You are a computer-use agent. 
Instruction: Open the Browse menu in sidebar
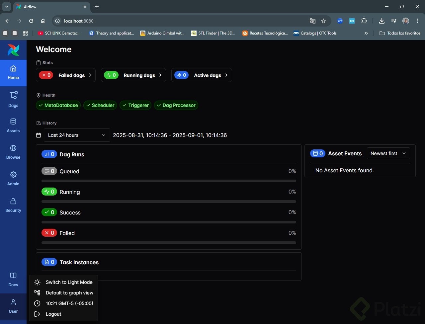[13, 152]
